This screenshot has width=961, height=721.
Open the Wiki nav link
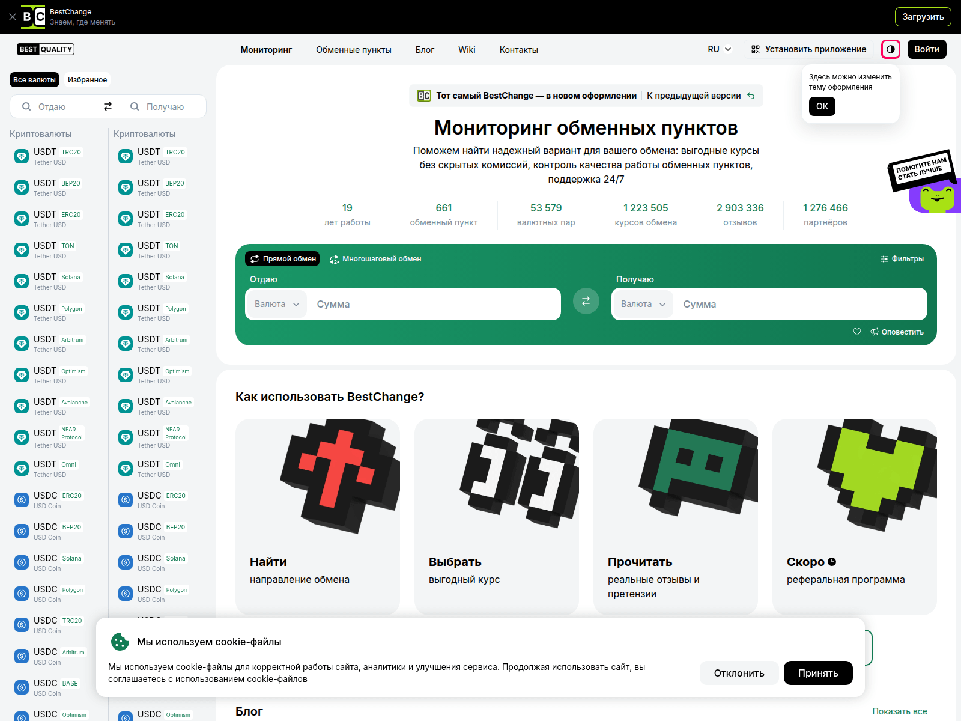(467, 50)
